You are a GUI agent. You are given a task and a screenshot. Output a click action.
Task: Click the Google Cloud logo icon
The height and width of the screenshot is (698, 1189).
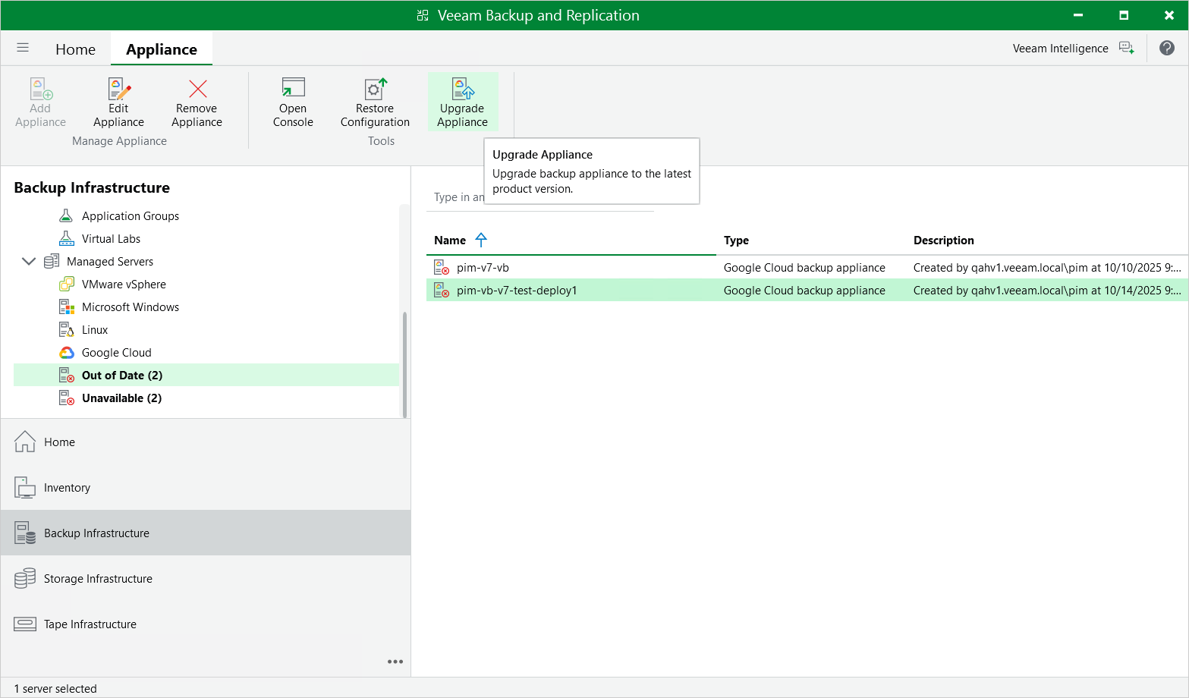pos(67,352)
